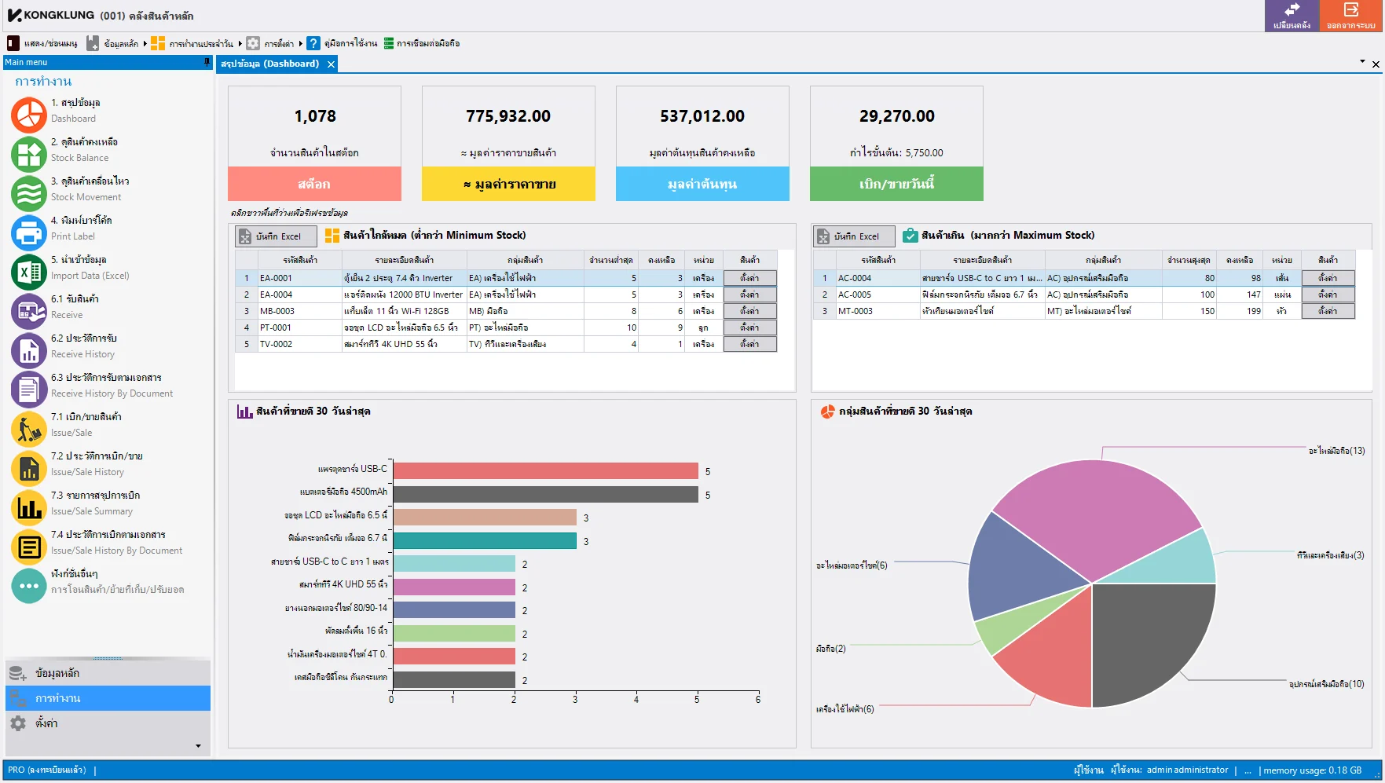Open the Stock Balance icon

(x=29, y=154)
